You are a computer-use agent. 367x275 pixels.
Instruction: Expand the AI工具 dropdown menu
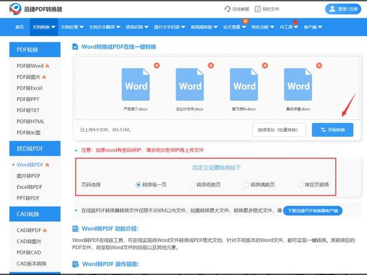[x=289, y=27]
